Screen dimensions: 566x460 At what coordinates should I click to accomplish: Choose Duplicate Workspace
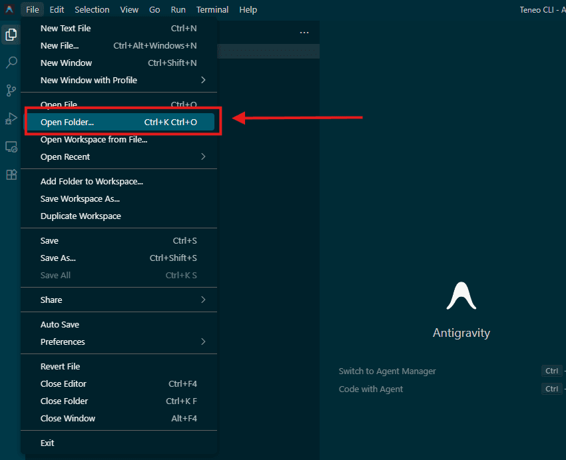(119, 216)
